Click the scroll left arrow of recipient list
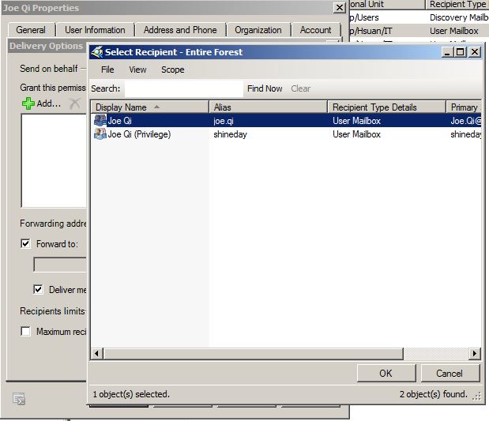 (x=97, y=354)
